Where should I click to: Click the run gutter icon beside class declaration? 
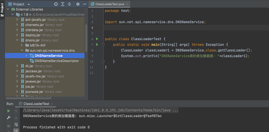click(x=97, y=39)
